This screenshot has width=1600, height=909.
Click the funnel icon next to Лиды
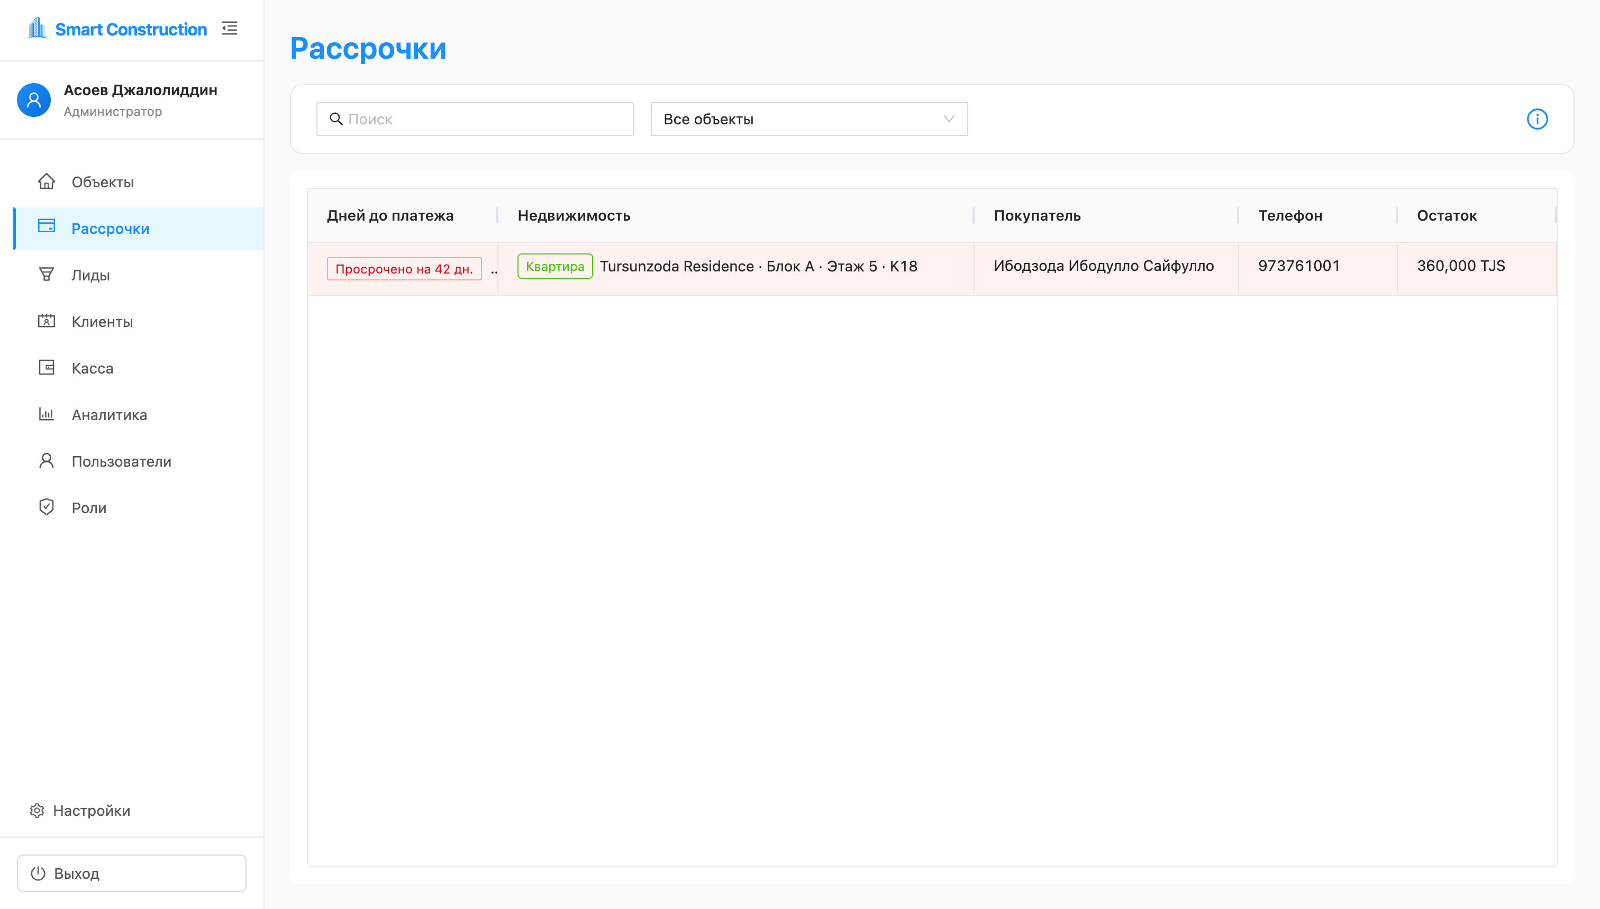click(x=46, y=275)
